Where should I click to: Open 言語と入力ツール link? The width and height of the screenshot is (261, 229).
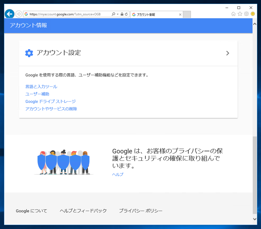pos(41,87)
